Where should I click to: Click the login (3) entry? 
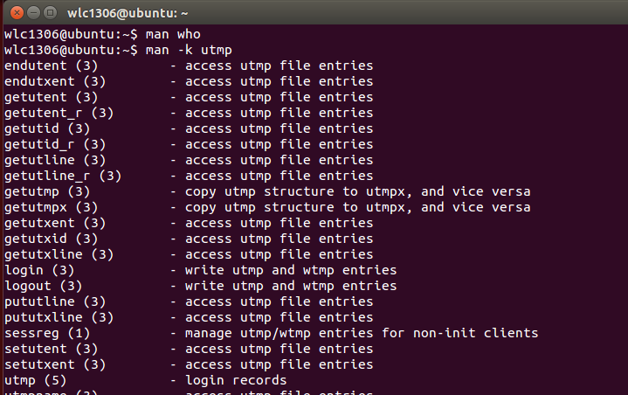pyautogui.click(x=39, y=270)
